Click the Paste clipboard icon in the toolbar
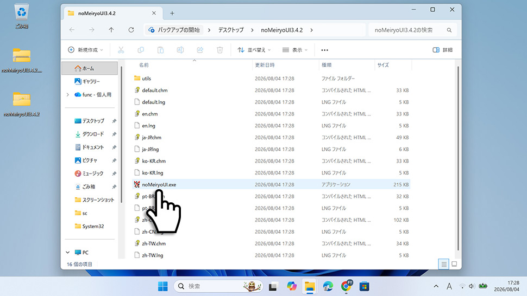The height and width of the screenshot is (296, 527). click(160, 50)
